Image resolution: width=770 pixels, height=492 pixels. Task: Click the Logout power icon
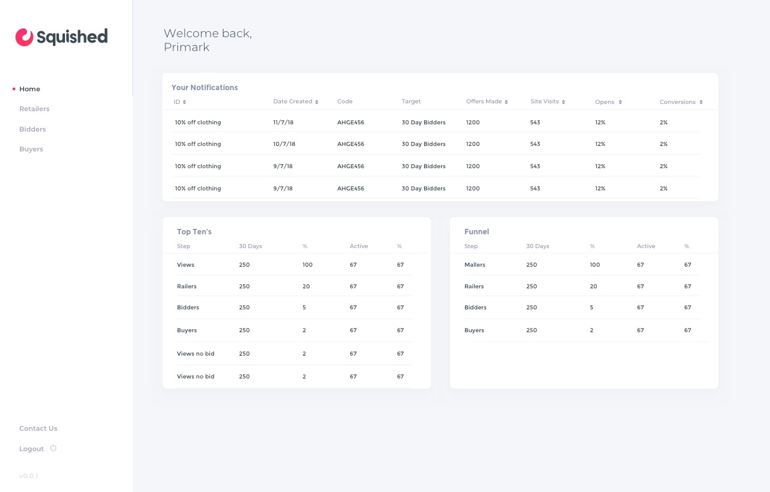coord(53,448)
